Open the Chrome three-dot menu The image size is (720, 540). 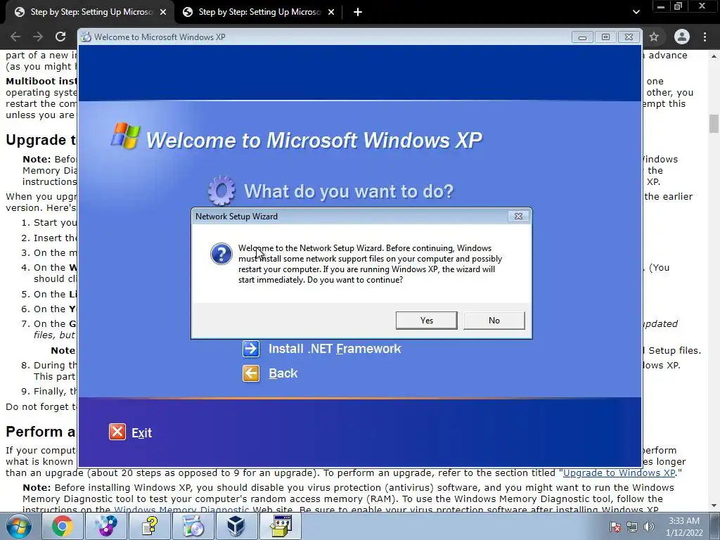(705, 37)
